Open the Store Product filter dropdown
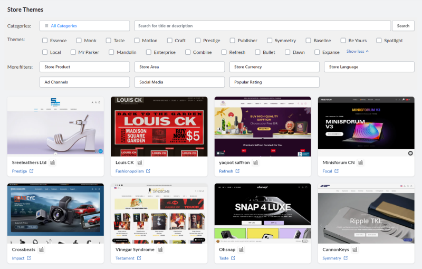Image resolution: width=422 pixels, height=269 pixels. click(x=84, y=66)
